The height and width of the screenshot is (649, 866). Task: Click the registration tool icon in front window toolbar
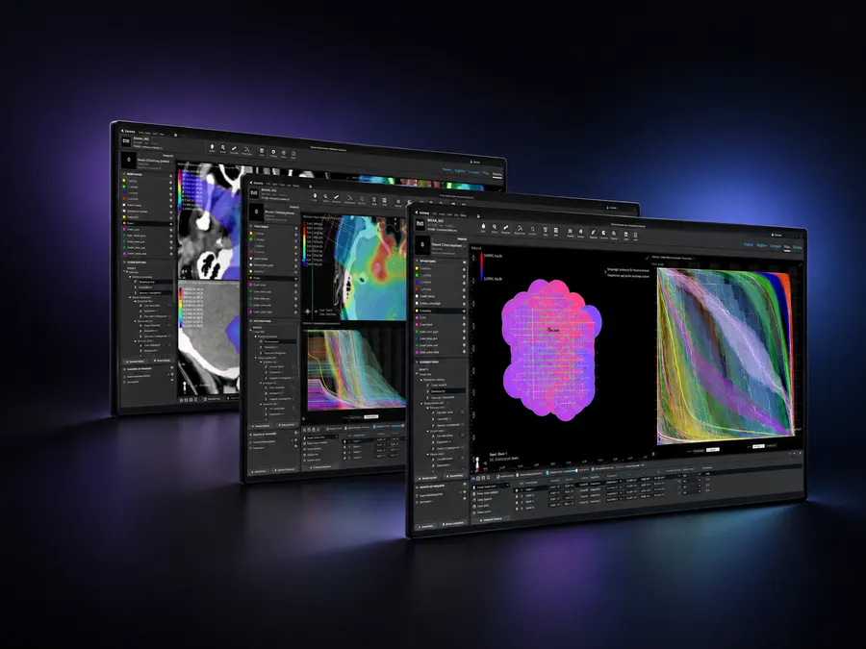[x=520, y=228]
